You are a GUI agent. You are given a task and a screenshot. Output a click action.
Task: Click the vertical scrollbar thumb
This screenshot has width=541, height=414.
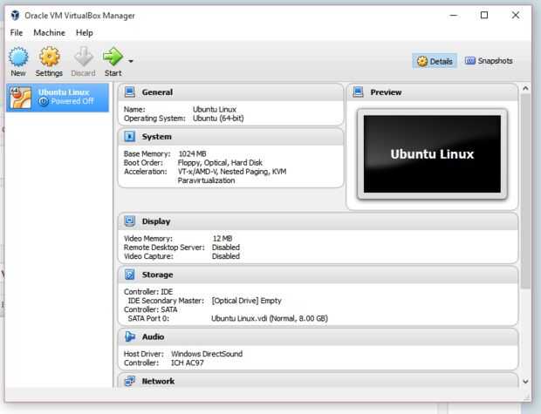click(x=525, y=192)
